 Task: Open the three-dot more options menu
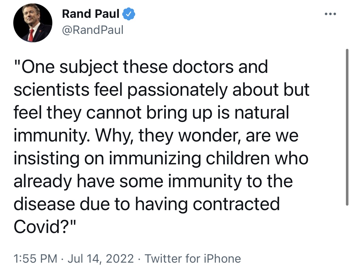pyautogui.click(x=330, y=14)
